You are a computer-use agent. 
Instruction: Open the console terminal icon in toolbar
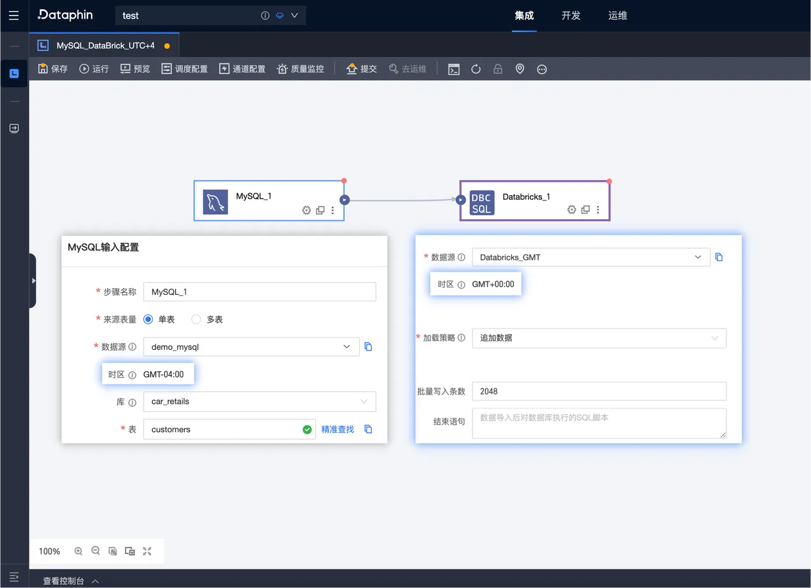tap(454, 70)
